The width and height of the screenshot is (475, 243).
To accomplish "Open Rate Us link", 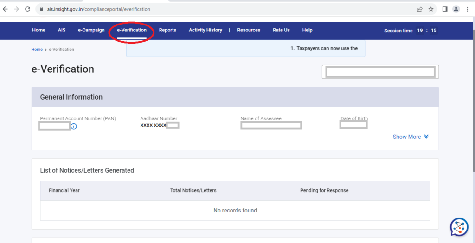I will (x=281, y=30).
